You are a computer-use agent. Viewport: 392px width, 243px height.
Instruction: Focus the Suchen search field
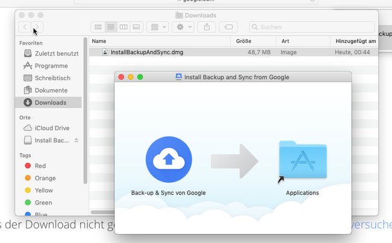312,27
